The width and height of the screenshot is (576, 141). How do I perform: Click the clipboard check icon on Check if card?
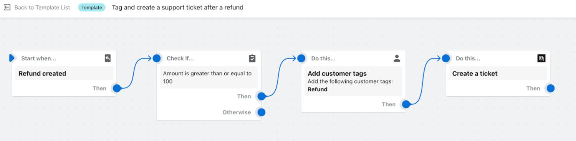point(252,58)
